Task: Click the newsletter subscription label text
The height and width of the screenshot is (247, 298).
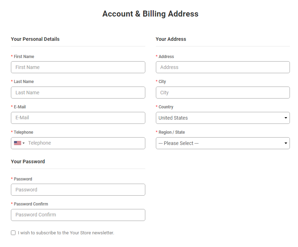Action: pyautogui.click(x=66, y=233)
